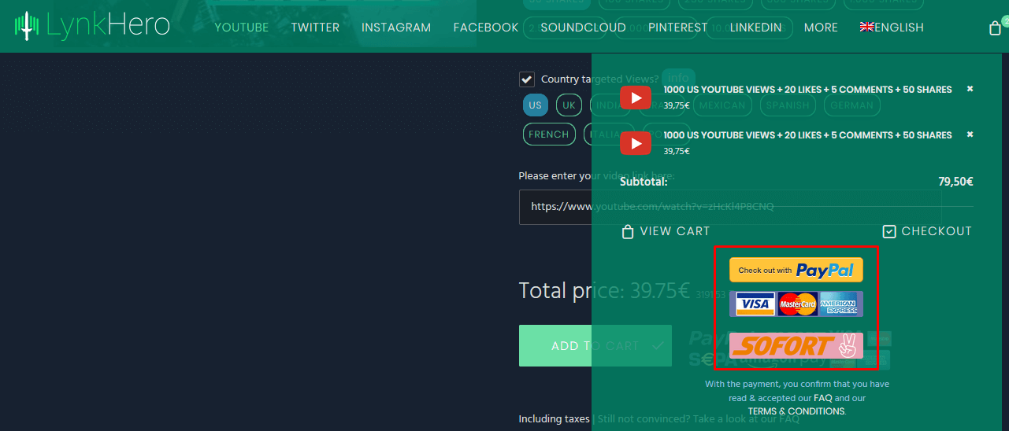Open the YOUTUBE menu
1009x431 pixels.
coord(242,28)
